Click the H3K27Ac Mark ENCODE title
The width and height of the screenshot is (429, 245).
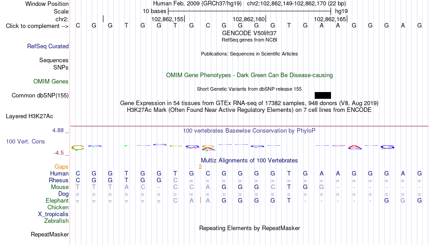[249, 110]
